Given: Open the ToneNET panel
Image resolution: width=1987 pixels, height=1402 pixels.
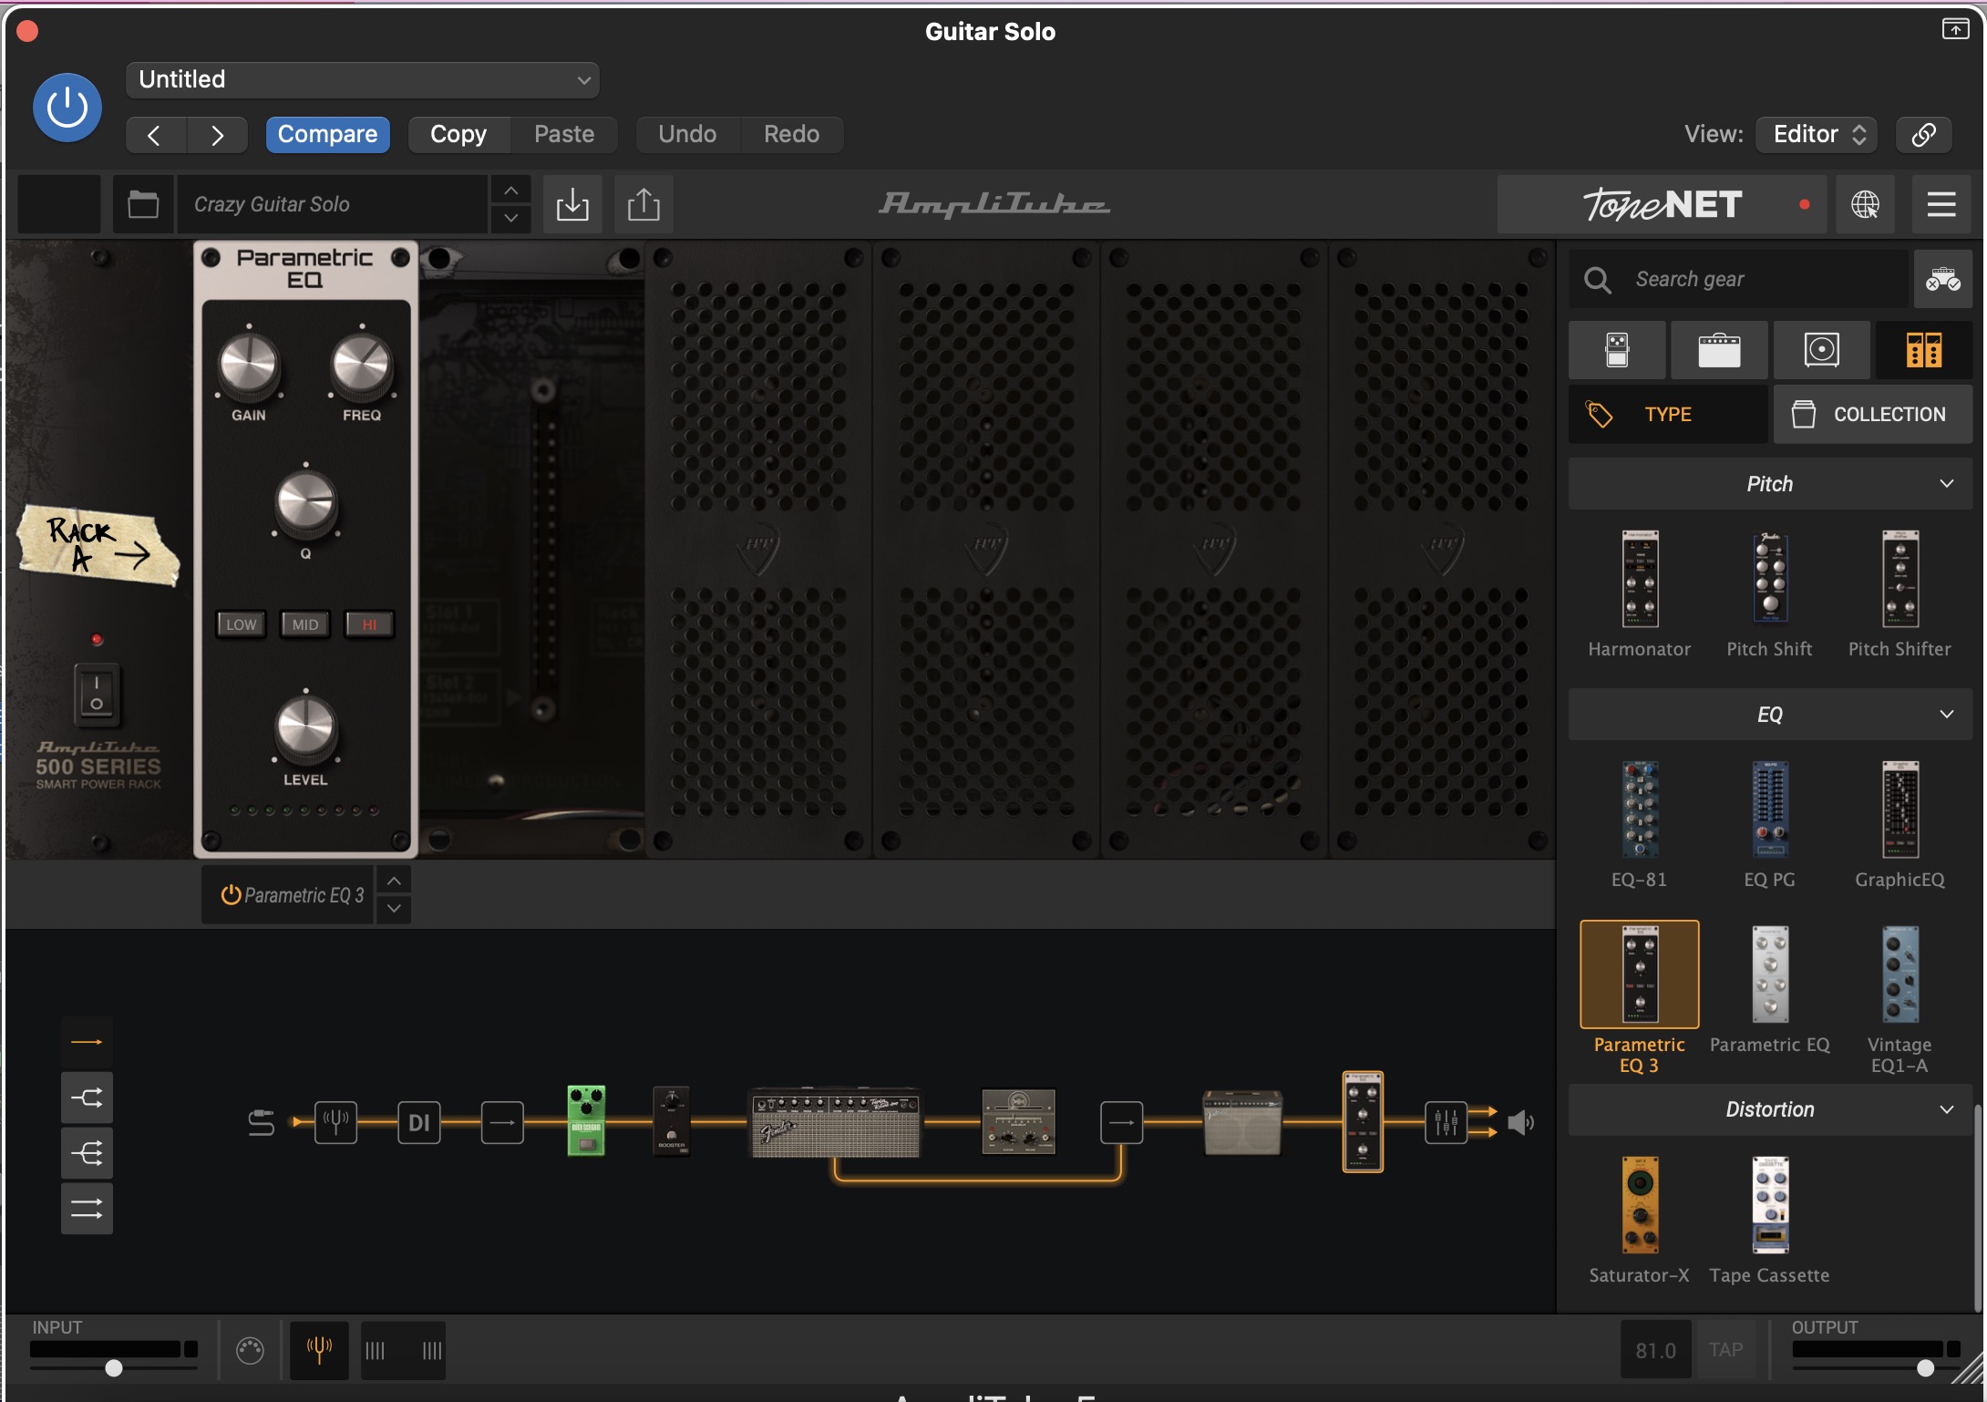Looking at the screenshot, I should click(x=1663, y=204).
